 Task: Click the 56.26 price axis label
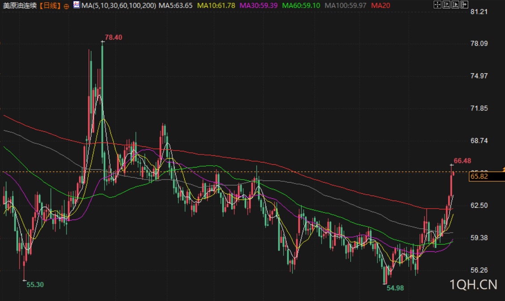[479, 270]
